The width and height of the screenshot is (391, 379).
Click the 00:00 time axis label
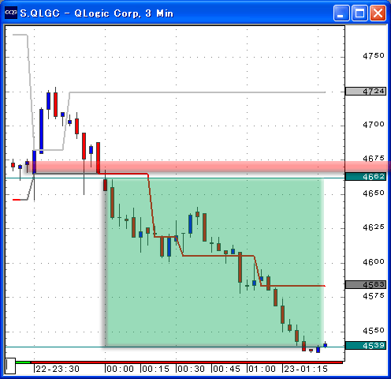120,369
